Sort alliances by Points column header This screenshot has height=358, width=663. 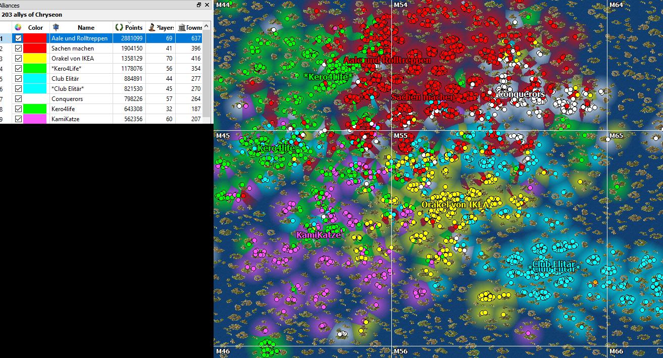133,27
